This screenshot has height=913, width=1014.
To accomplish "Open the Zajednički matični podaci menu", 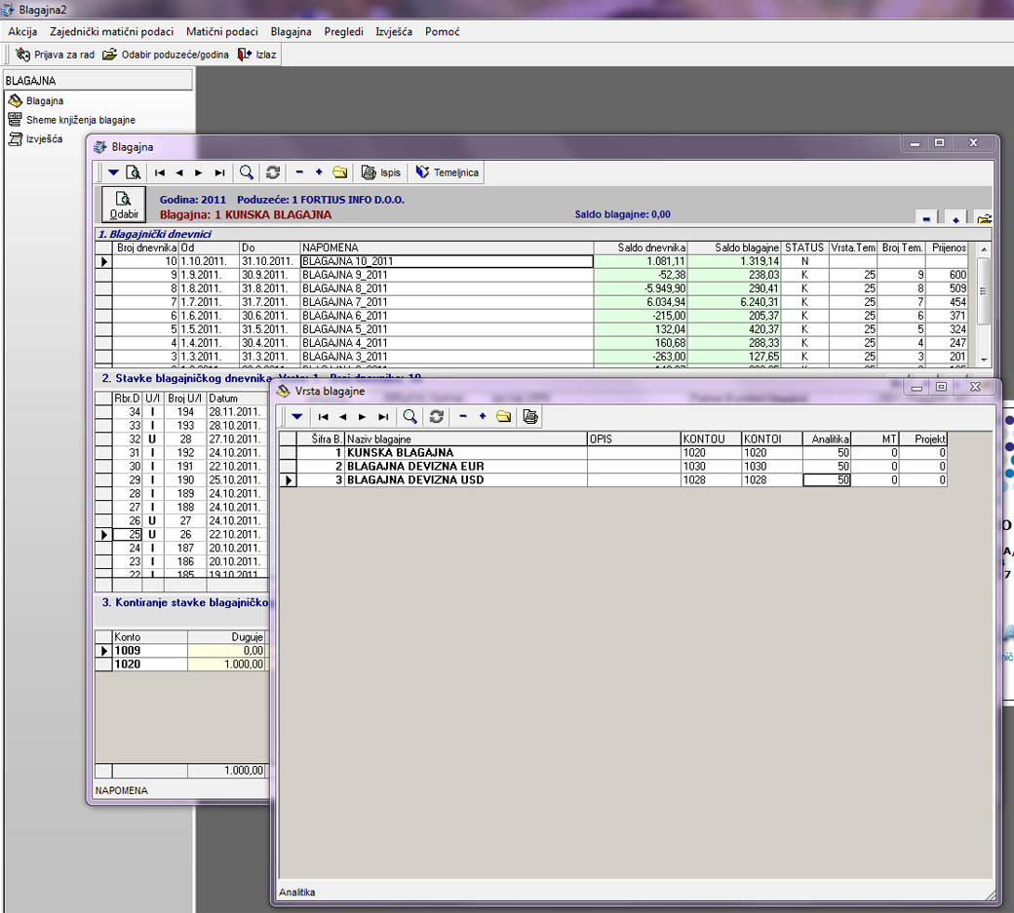I will (112, 31).
